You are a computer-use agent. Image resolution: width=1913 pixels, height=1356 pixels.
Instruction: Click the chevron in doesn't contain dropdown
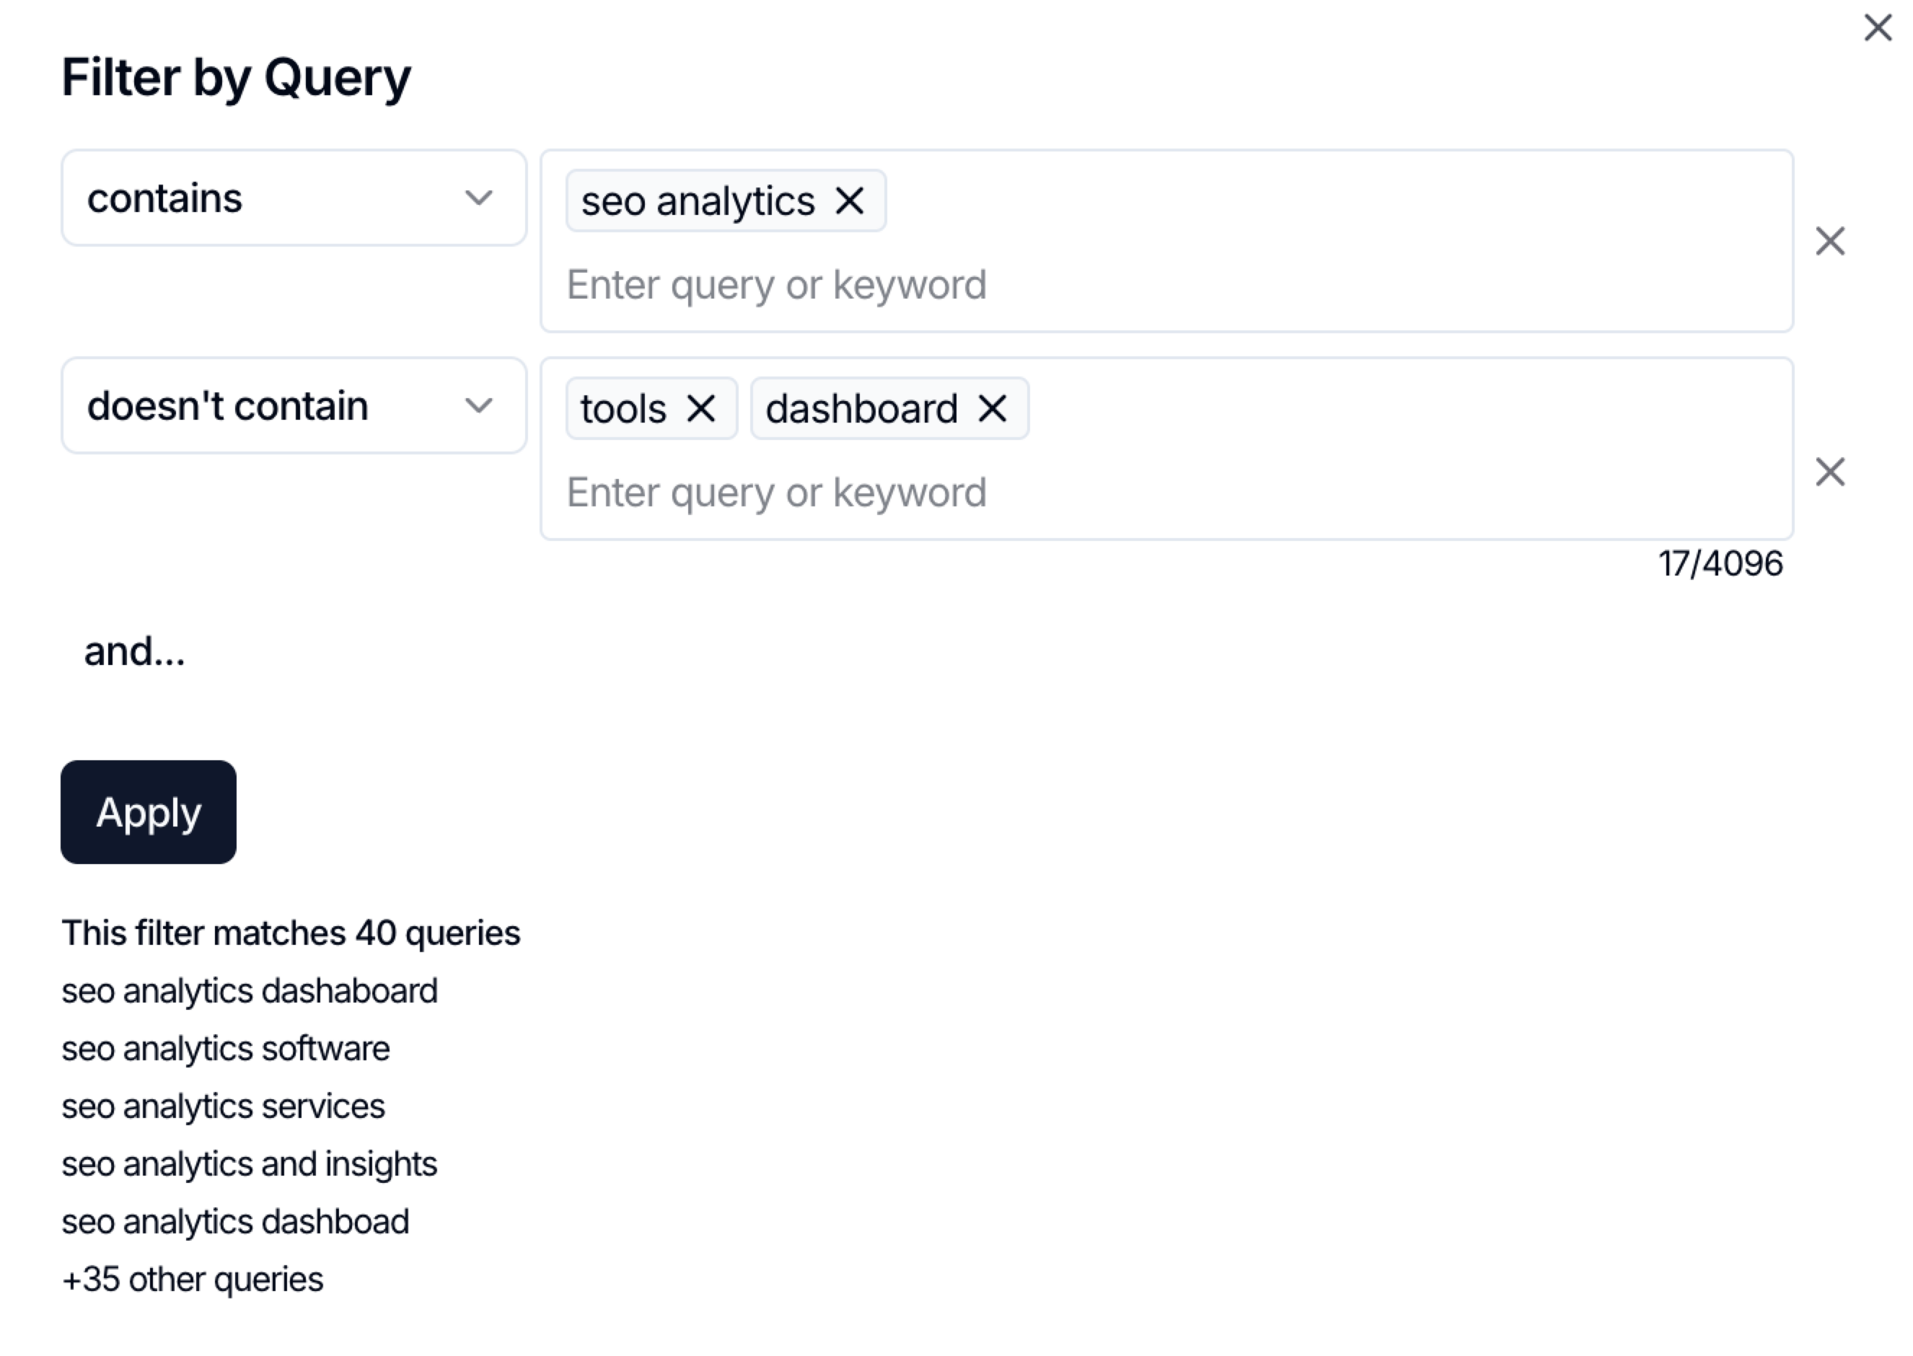(478, 407)
